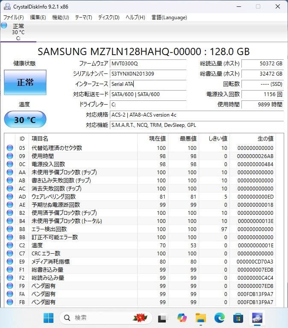Click status icon for C7 CRC エラー数
The image size is (288, 328).
(x=10, y=253)
